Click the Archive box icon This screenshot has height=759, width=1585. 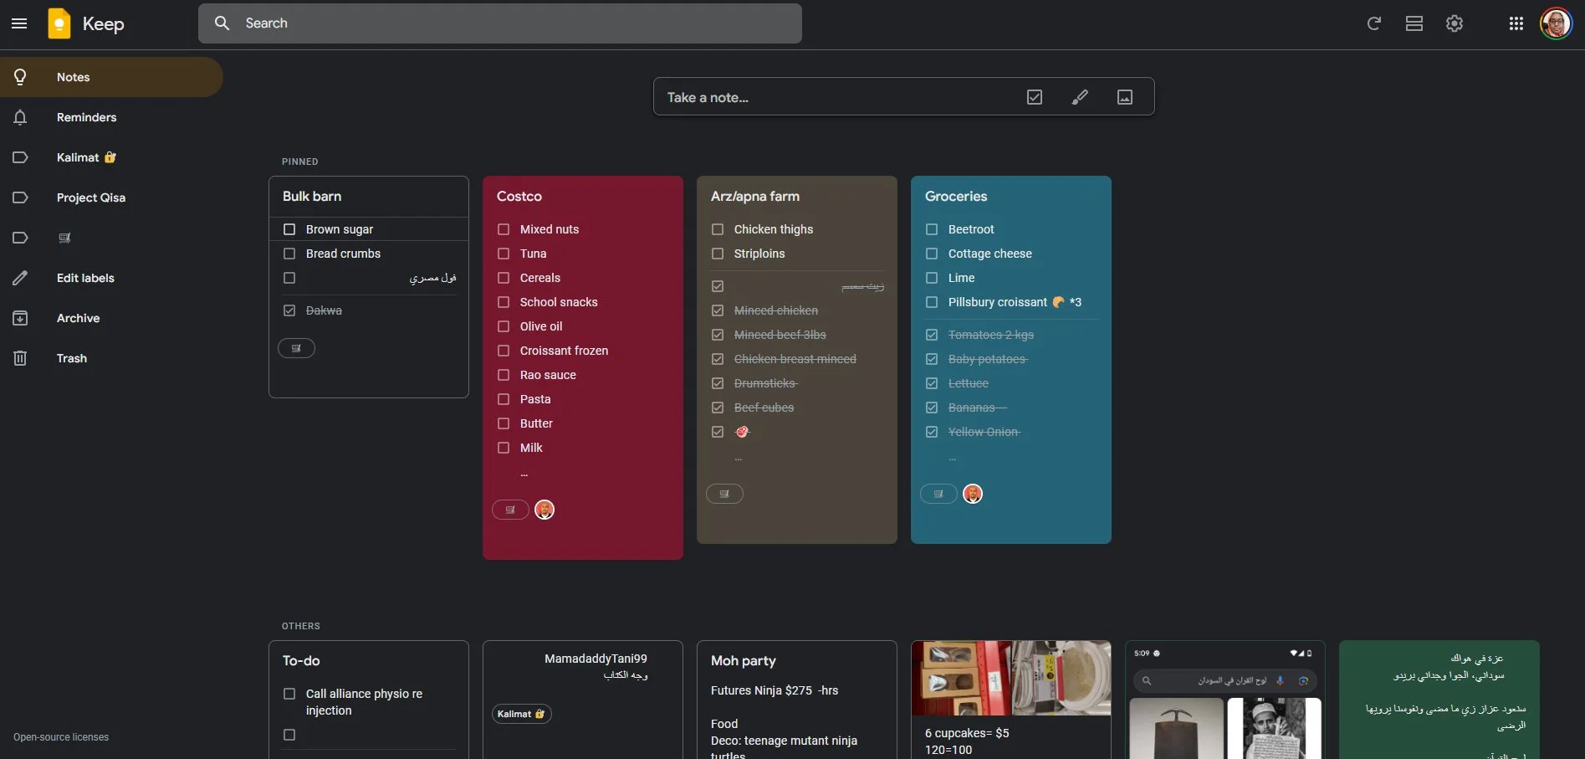tap(20, 318)
